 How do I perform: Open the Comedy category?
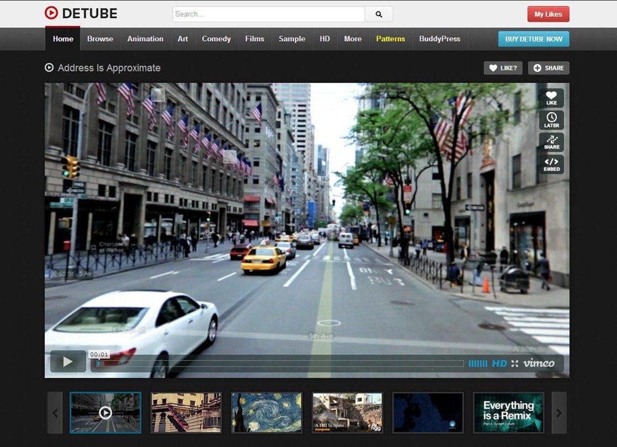click(216, 39)
